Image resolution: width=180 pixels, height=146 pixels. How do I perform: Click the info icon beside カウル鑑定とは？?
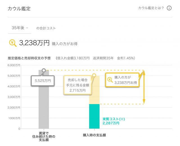pyautogui.click(x=169, y=8)
